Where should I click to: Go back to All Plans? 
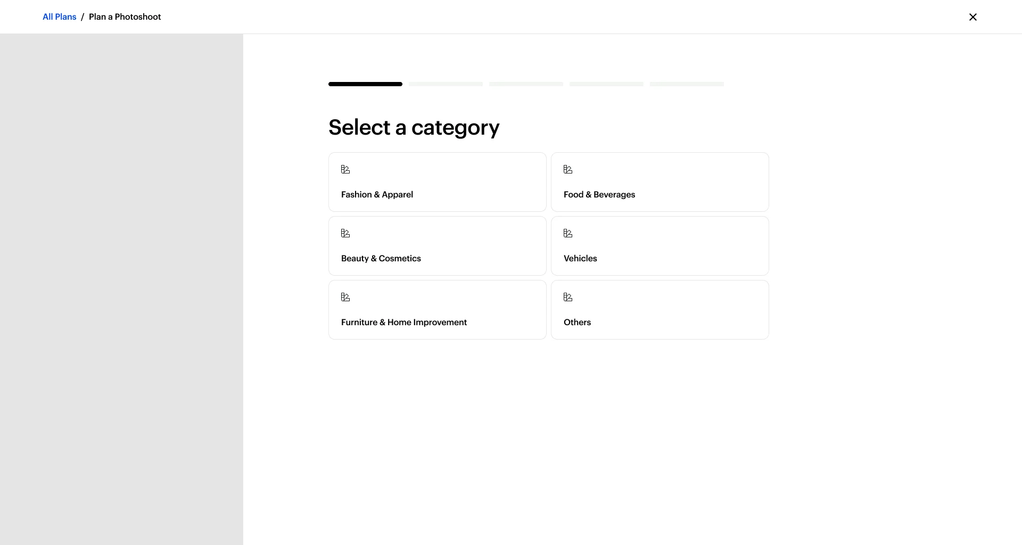click(x=60, y=17)
